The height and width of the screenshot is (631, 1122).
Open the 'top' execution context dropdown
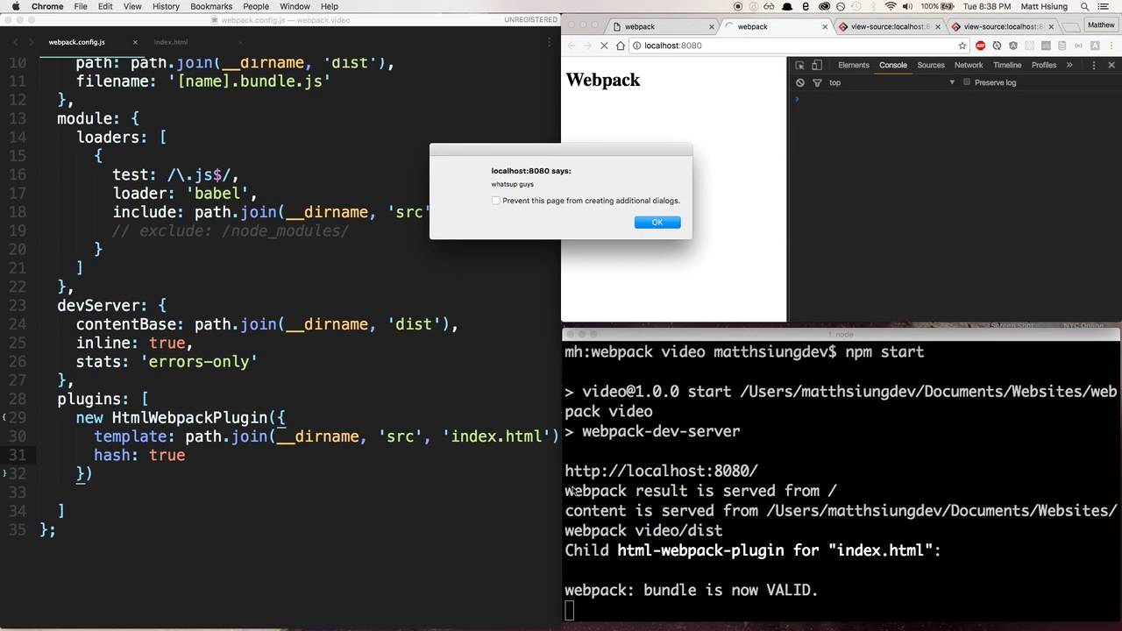pyautogui.click(x=891, y=82)
